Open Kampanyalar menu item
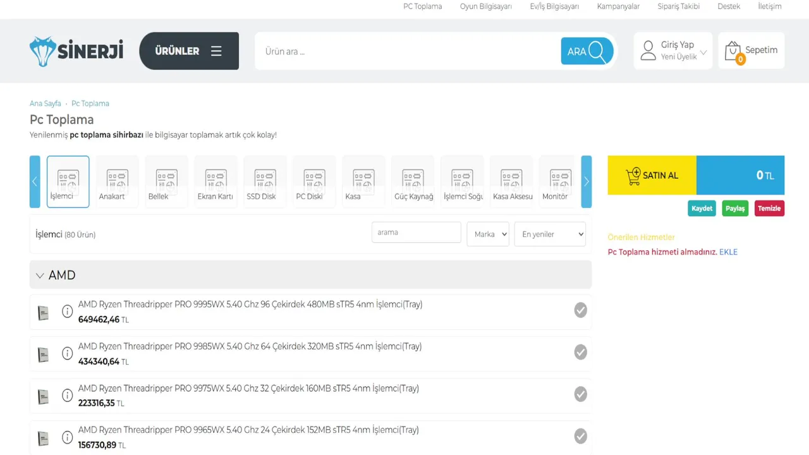The image size is (809, 455). 618,6
